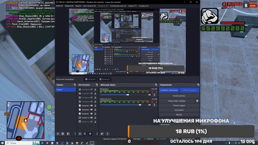Add a new source with plus icon

pos(80,134)
